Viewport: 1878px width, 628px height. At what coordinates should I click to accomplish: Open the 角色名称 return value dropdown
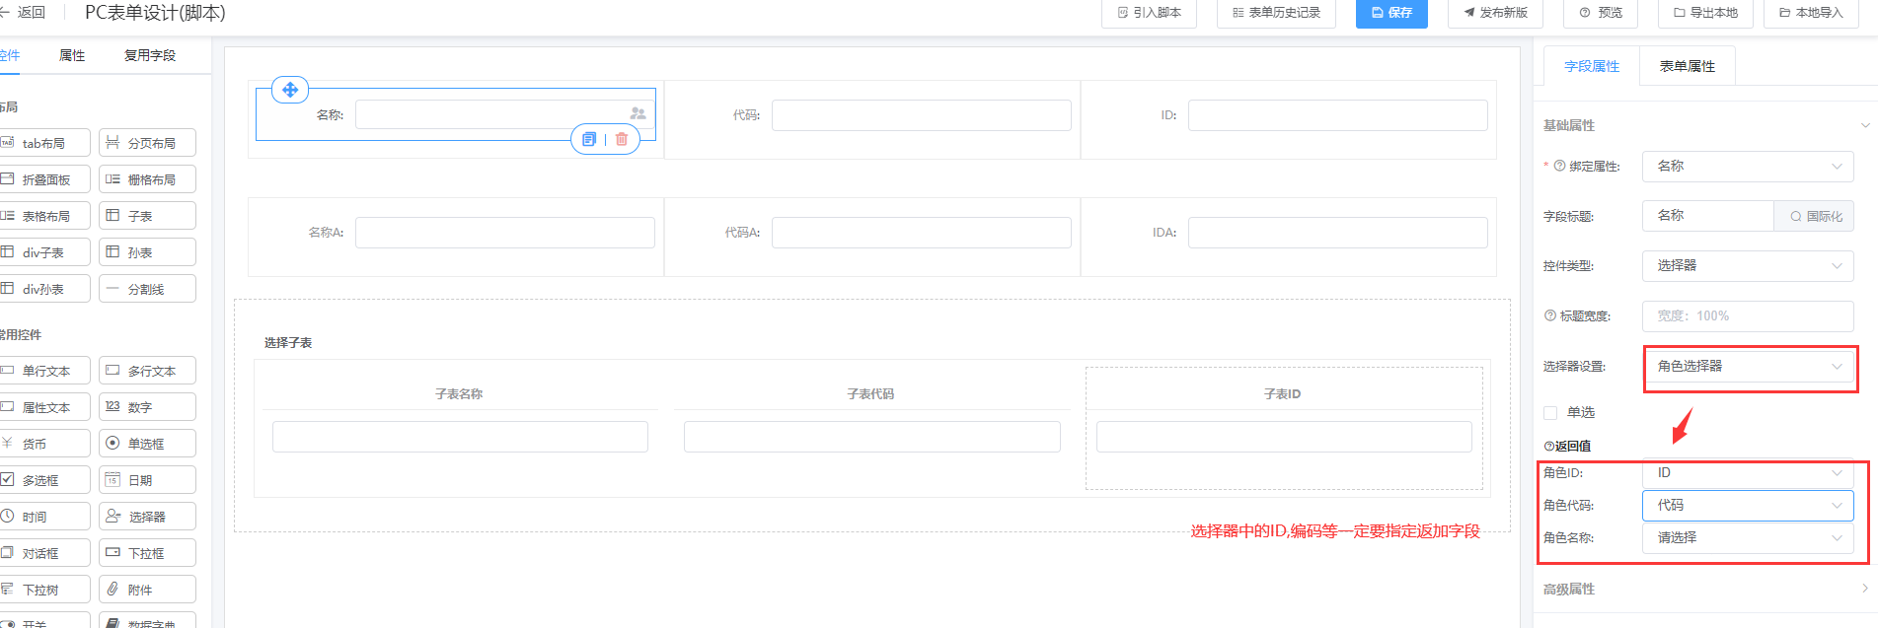coord(1748,537)
